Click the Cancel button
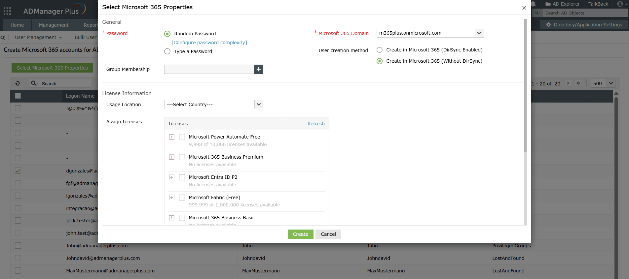Viewport: 629px width, 279px height. point(328,234)
